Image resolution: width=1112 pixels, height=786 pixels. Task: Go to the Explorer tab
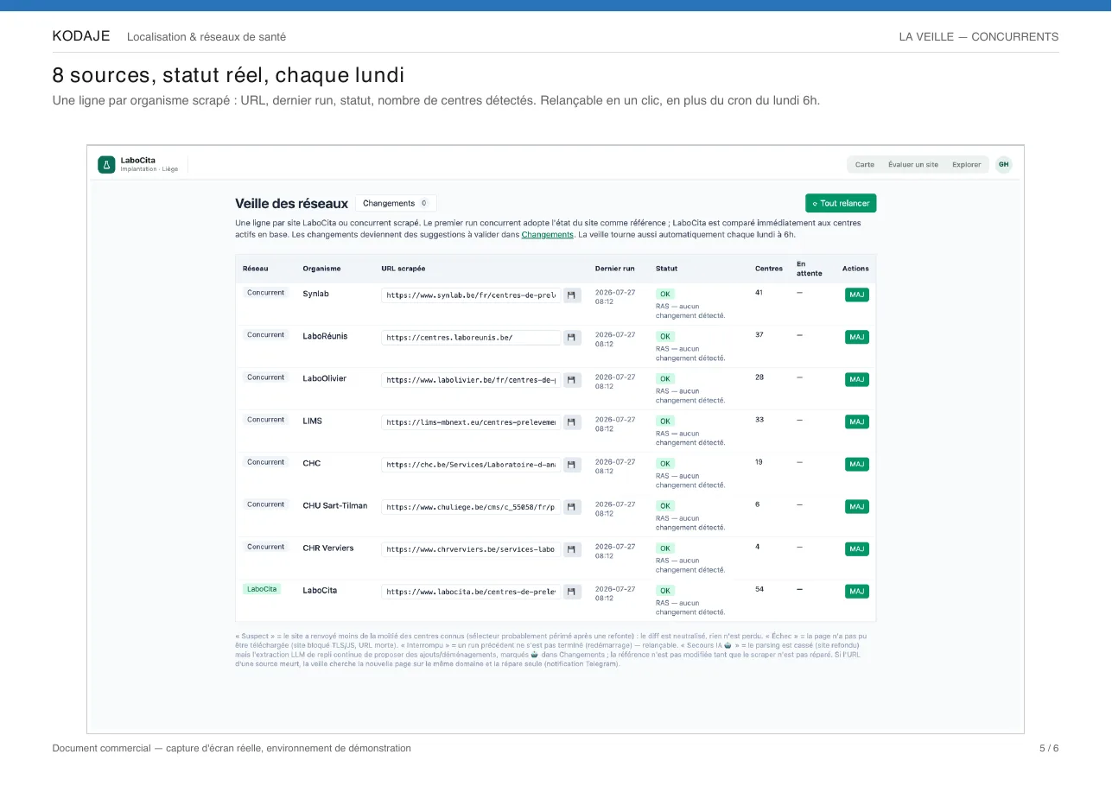coord(967,164)
